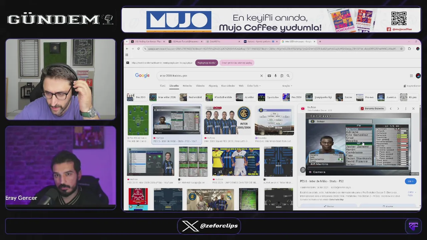Show previous image in preview panel
427x240 pixels.
pyautogui.click(x=391, y=109)
